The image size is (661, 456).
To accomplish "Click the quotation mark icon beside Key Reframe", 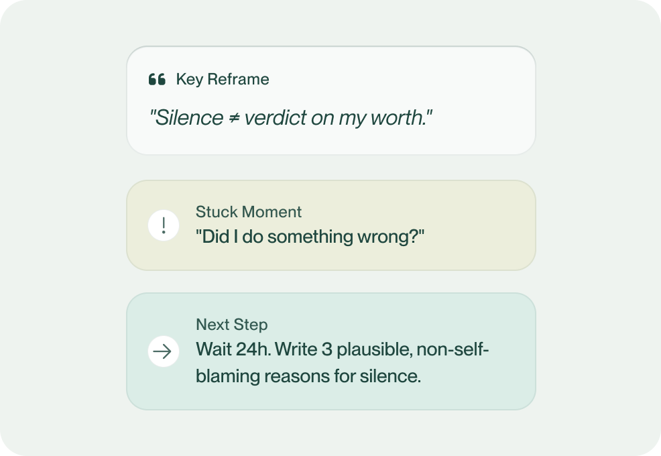I will [x=157, y=80].
